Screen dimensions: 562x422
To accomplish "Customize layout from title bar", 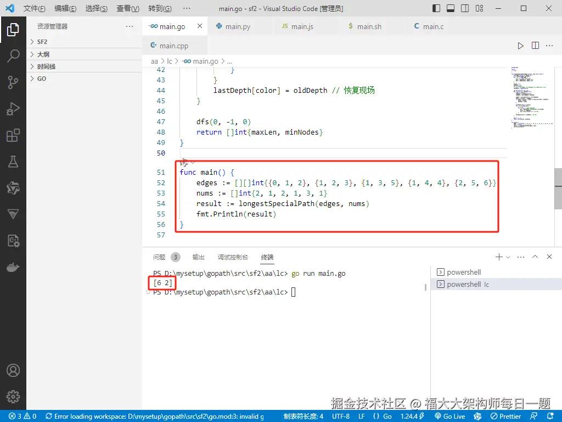I will coord(479,8).
